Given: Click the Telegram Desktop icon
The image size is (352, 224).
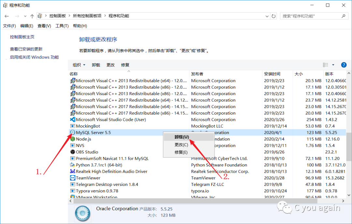Looking at the screenshot, I should pyautogui.click(x=72, y=185).
